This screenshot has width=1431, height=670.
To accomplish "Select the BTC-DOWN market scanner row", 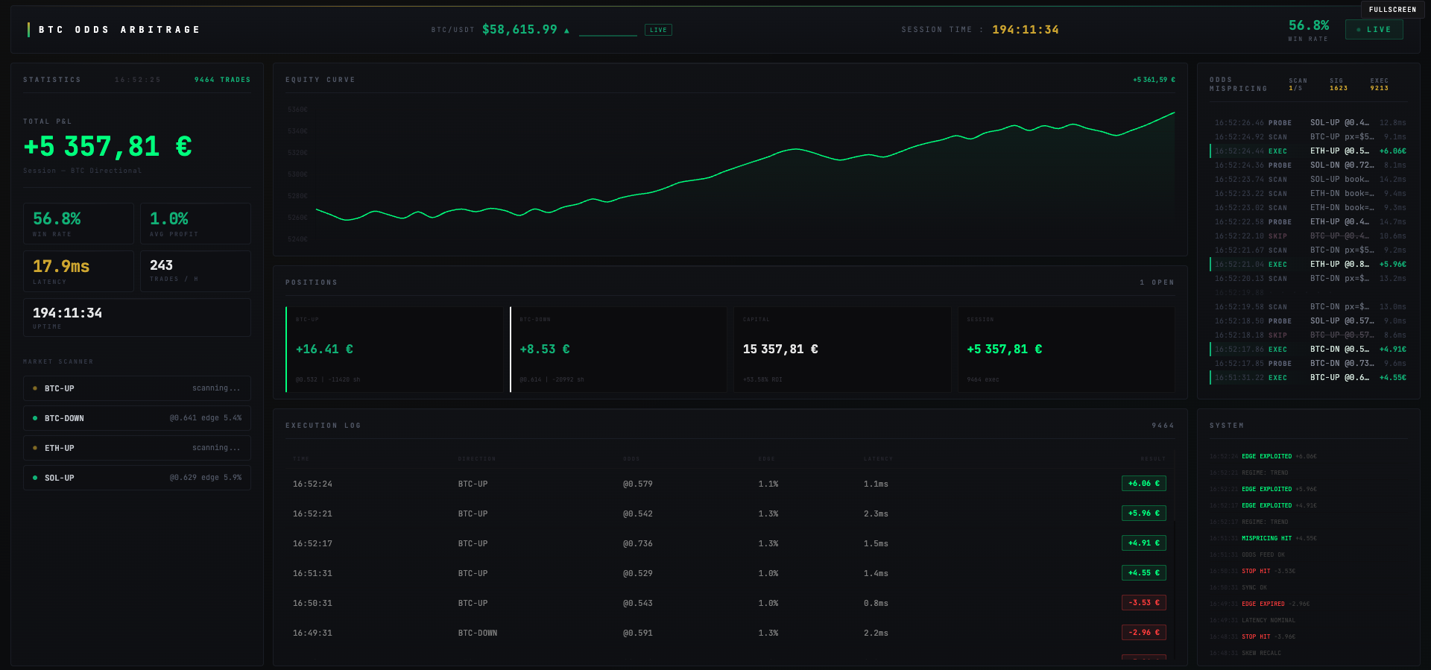I will (137, 418).
